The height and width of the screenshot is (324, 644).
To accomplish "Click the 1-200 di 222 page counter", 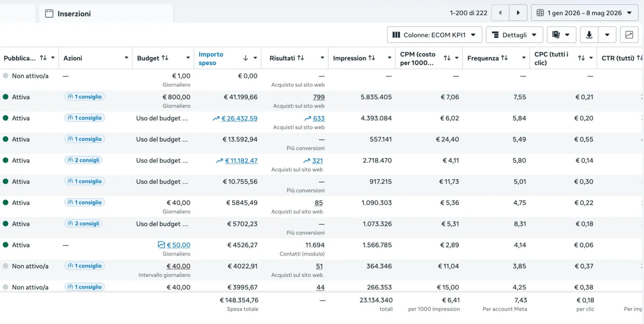I will 469,13.
